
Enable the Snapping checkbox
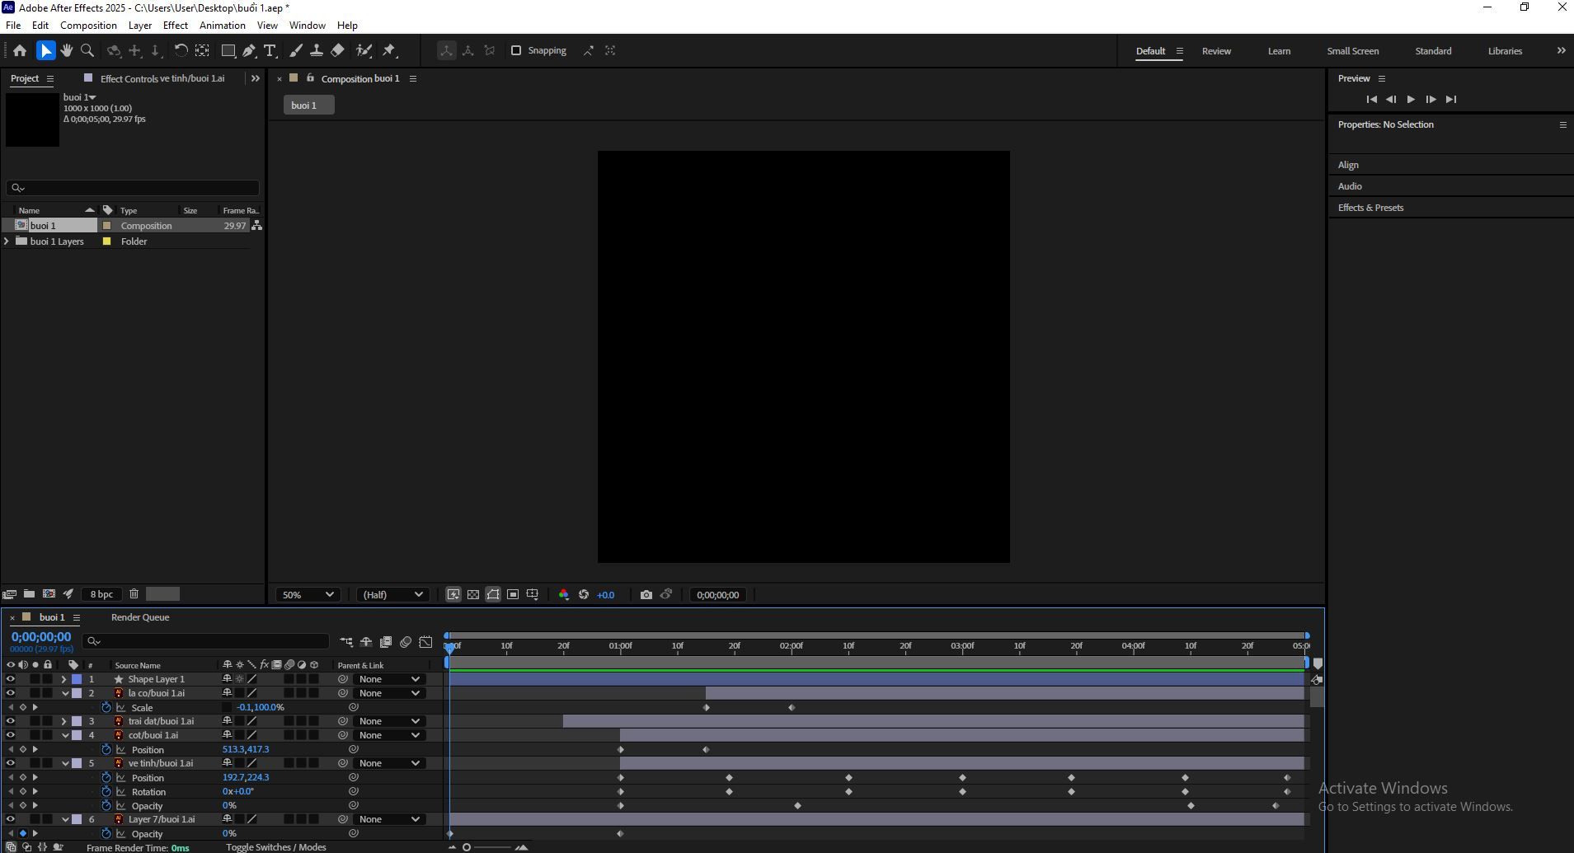click(x=516, y=50)
